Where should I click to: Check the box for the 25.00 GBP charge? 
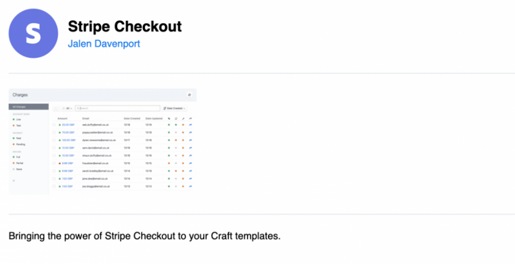pyautogui.click(x=54, y=124)
